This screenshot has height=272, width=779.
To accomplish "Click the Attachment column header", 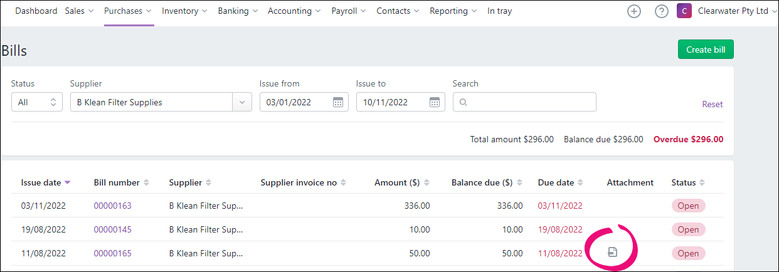I will (630, 182).
